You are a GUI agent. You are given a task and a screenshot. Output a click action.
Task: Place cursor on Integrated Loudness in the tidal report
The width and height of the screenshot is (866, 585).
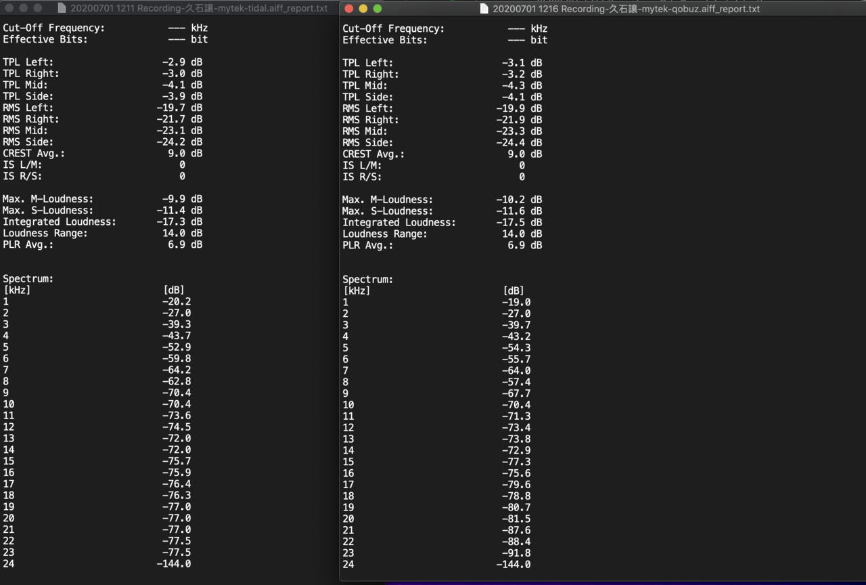[60, 221]
